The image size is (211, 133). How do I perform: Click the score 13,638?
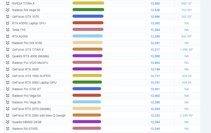tap(155, 10)
